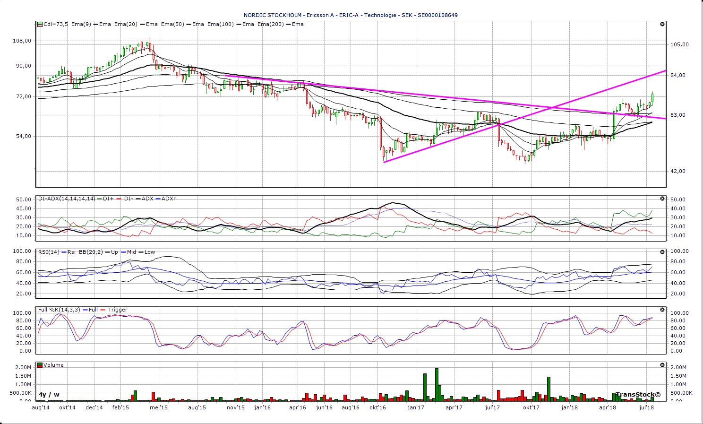
Task: Click the jan'17 date axis label
Action: pos(416,407)
